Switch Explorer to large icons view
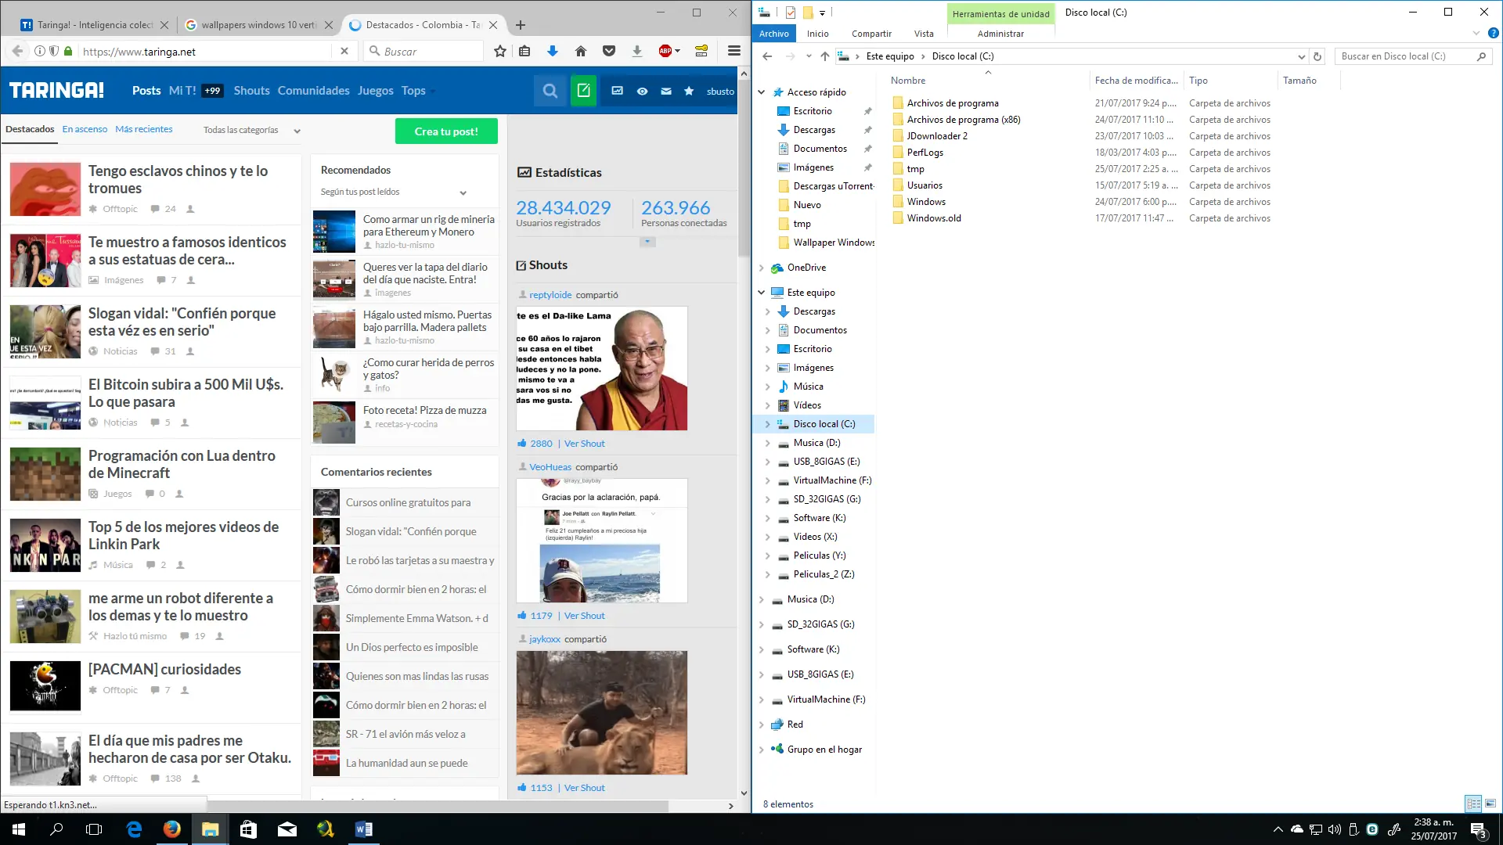The width and height of the screenshot is (1503, 845). 1490,804
